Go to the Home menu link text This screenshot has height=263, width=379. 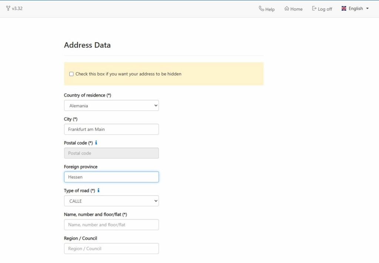pyautogui.click(x=296, y=9)
